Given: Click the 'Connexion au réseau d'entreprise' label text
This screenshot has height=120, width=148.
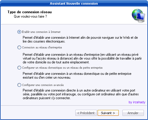Looking at the screenshot, I should click(42, 48).
